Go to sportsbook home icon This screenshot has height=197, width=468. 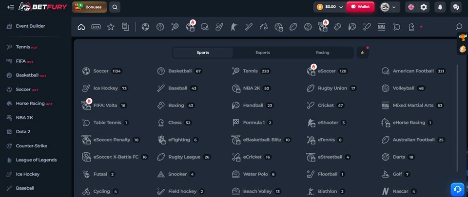tap(81, 27)
